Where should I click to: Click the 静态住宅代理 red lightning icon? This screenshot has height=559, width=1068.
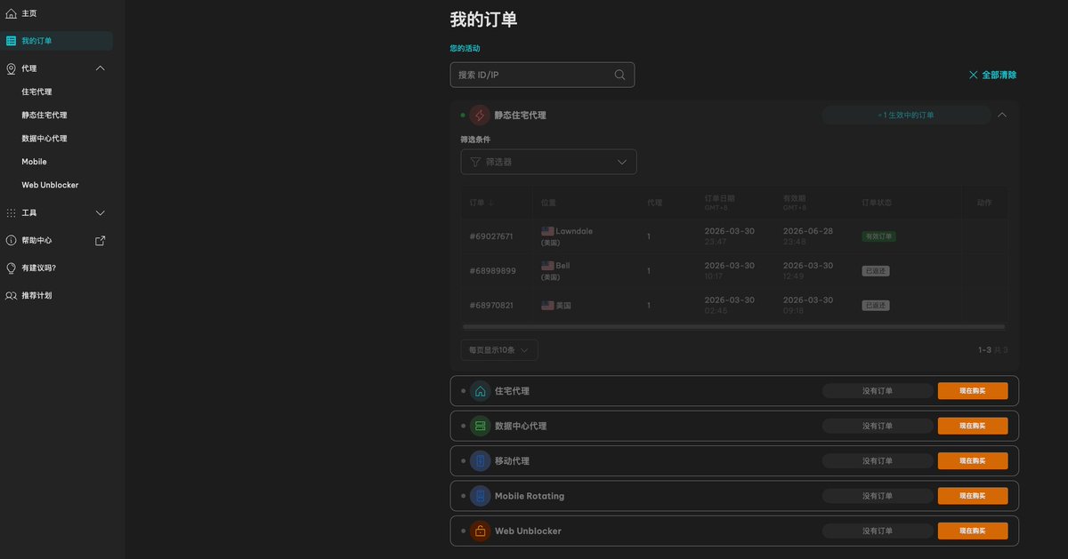coord(480,115)
